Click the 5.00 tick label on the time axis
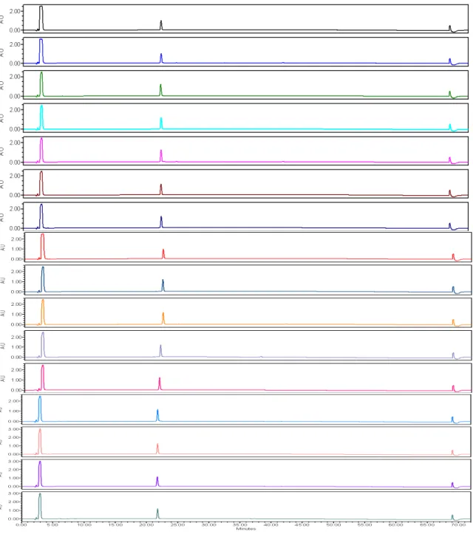Screen dimensions: 473x534 [x=52, y=525]
